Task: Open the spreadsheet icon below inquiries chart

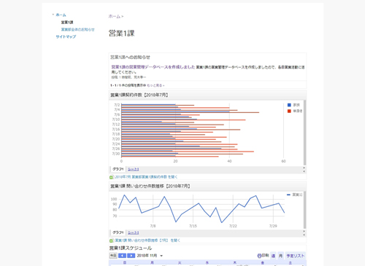Action: tap(111, 240)
